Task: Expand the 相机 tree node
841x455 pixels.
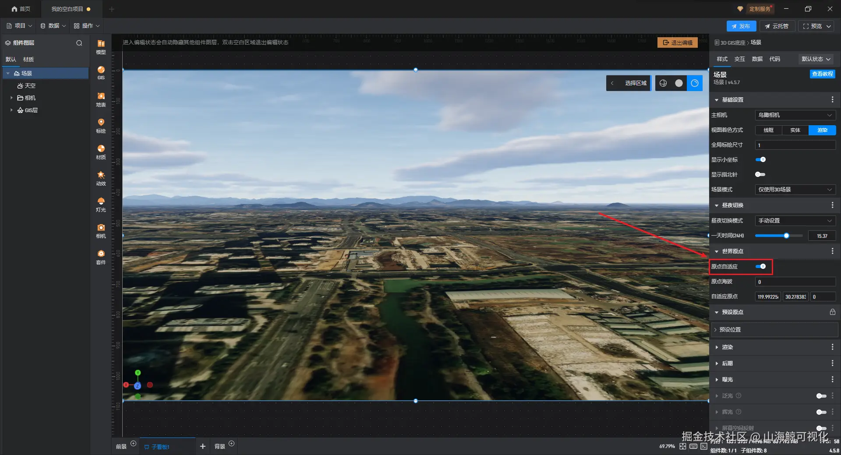Action: coord(11,98)
